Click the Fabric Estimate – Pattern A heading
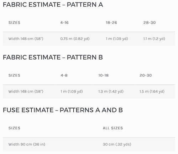Image resolution: width=178 pixels, height=154 pixels. (x=53, y=5)
